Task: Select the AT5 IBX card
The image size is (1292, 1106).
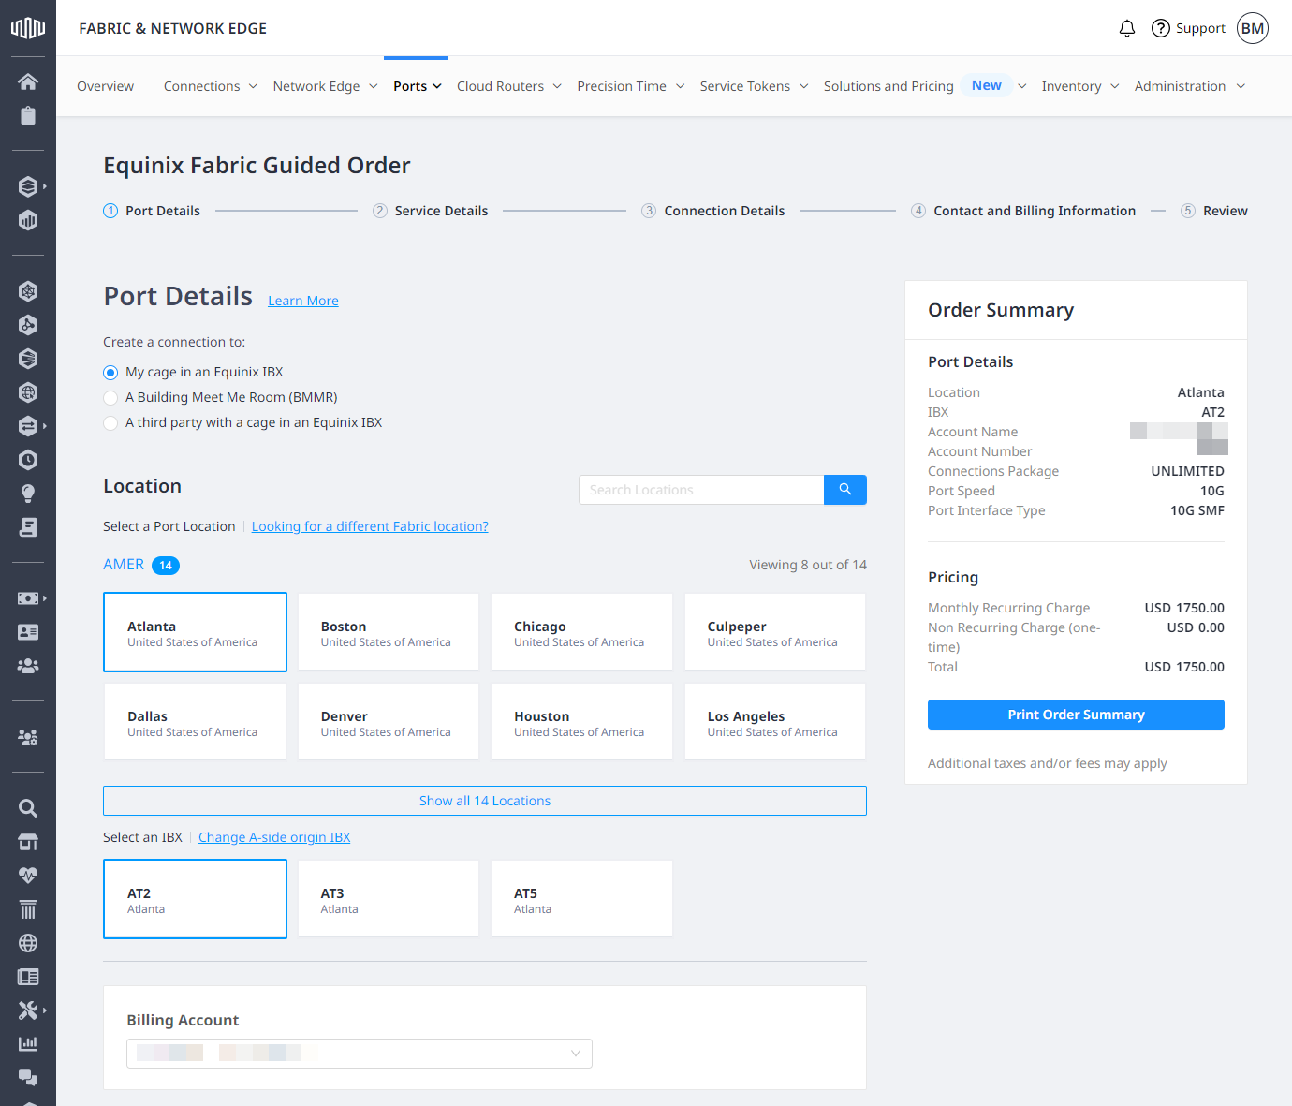Action: 581,899
